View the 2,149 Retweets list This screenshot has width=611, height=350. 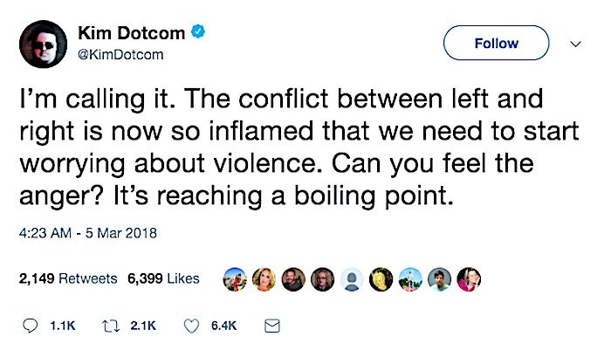click(x=68, y=278)
